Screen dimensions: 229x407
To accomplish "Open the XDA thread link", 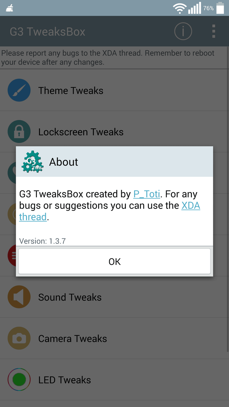I will pos(110,211).
